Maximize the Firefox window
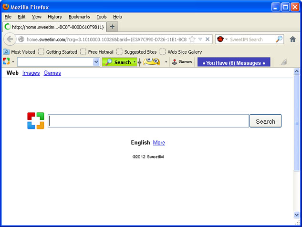The height and width of the screenshot is (227, 302). coord(285,7)
